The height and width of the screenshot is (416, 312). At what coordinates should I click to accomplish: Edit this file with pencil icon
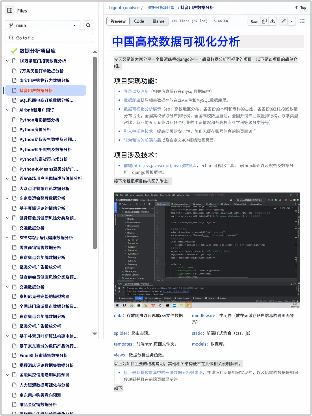pos(283,21)
